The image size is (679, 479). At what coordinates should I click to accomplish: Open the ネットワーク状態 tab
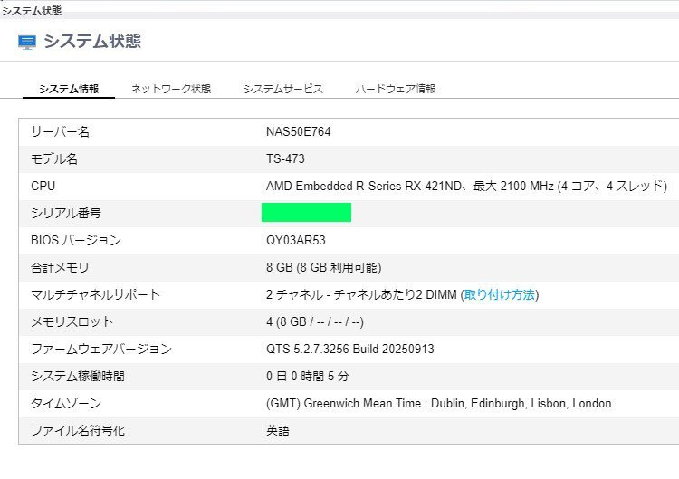pos(171,89)
